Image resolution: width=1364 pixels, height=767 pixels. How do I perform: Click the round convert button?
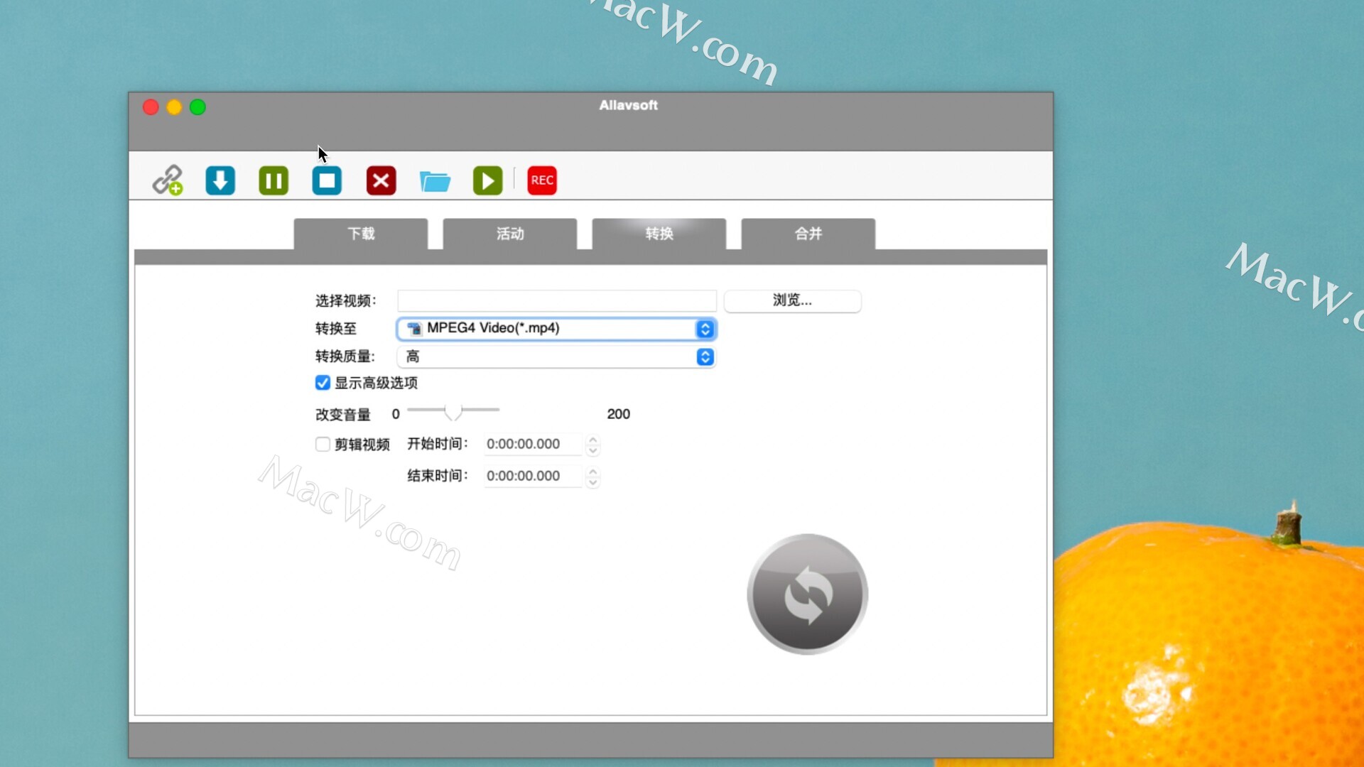(x=808, y=594)
